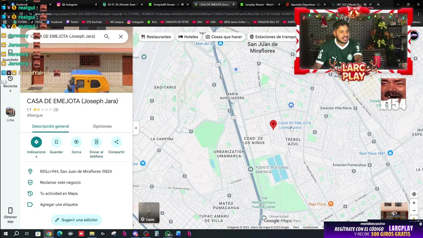Open the DRAGON BALL GT bookmark

(266, 22)
